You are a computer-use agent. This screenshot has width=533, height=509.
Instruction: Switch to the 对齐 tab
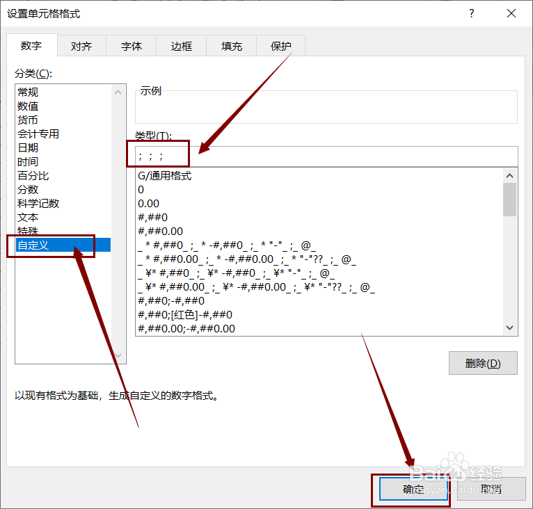point(81,46)
